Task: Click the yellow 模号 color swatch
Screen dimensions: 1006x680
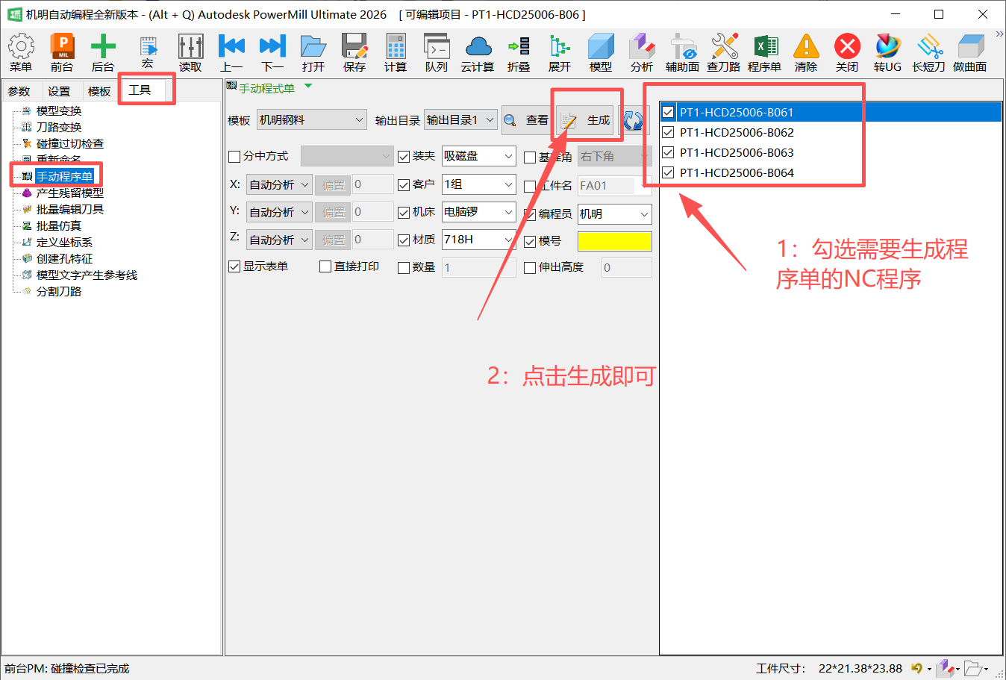Action: tap(615, 241)
